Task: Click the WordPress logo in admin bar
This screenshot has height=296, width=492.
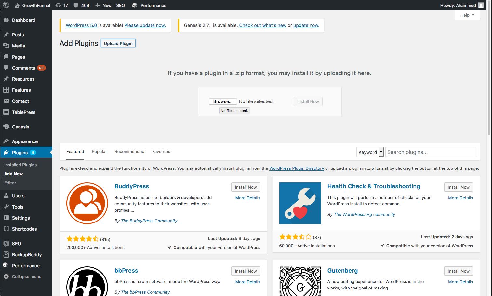Action: coord(6,5)
